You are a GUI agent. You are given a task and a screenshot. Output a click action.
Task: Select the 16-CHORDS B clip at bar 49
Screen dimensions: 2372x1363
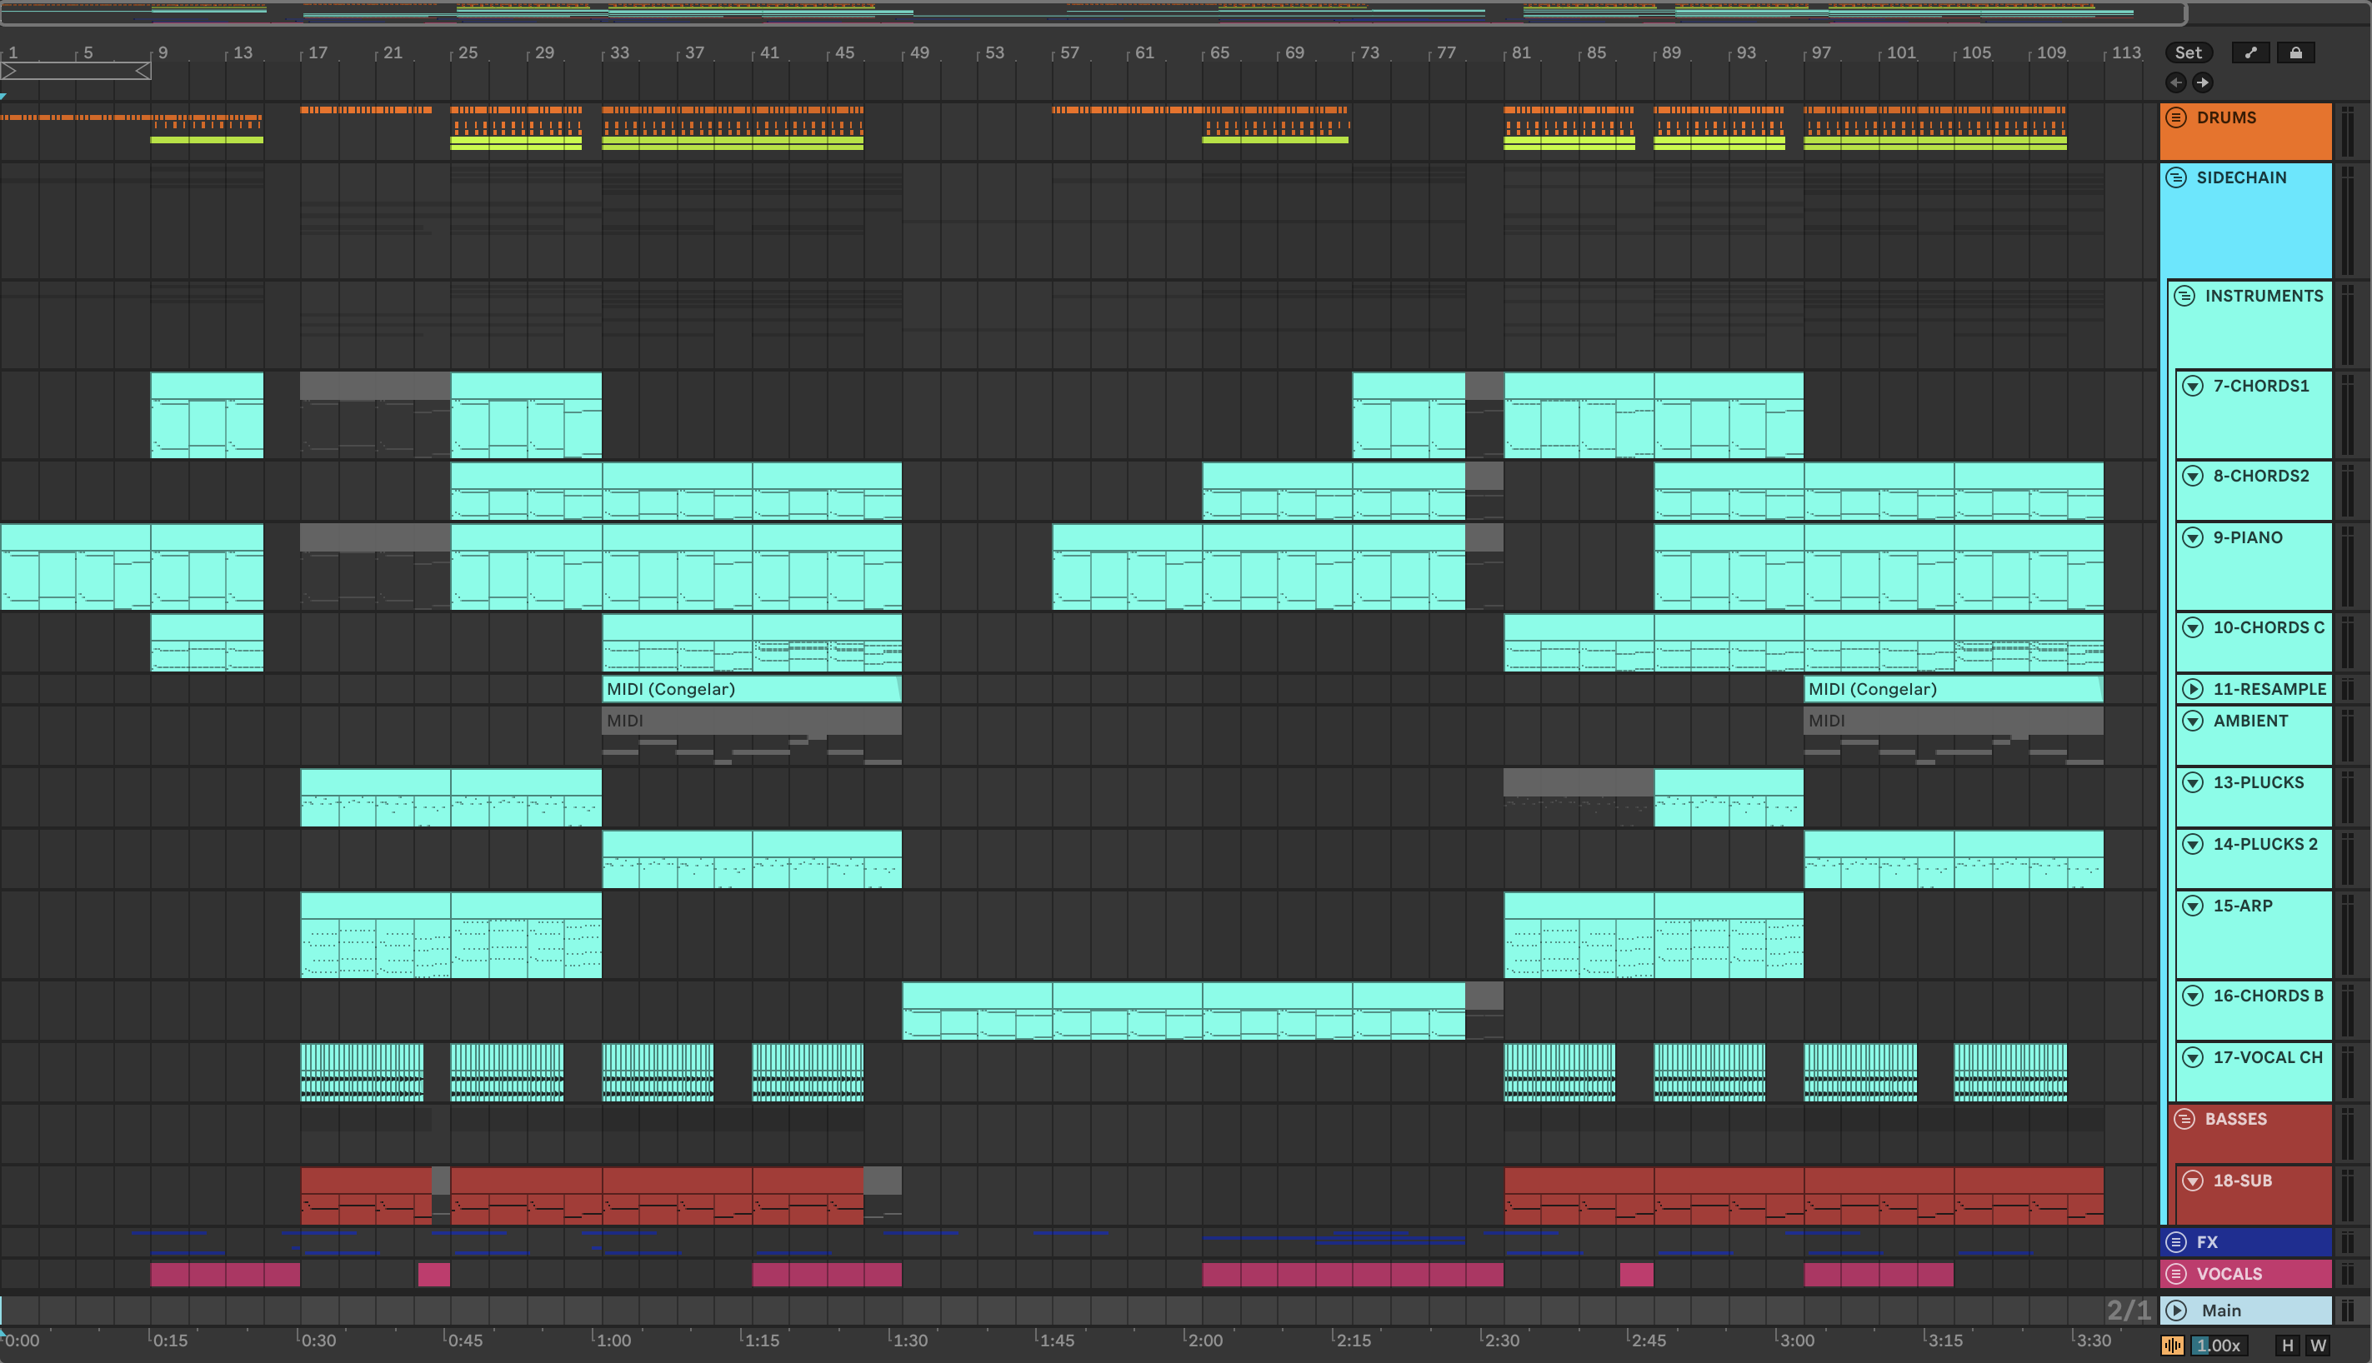[x=977, y=1011]
